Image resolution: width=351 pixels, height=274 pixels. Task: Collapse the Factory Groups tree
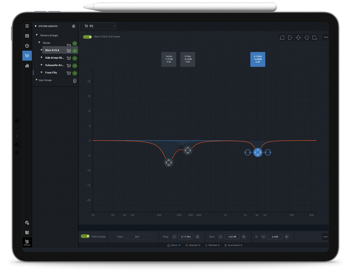coord(37,35)
